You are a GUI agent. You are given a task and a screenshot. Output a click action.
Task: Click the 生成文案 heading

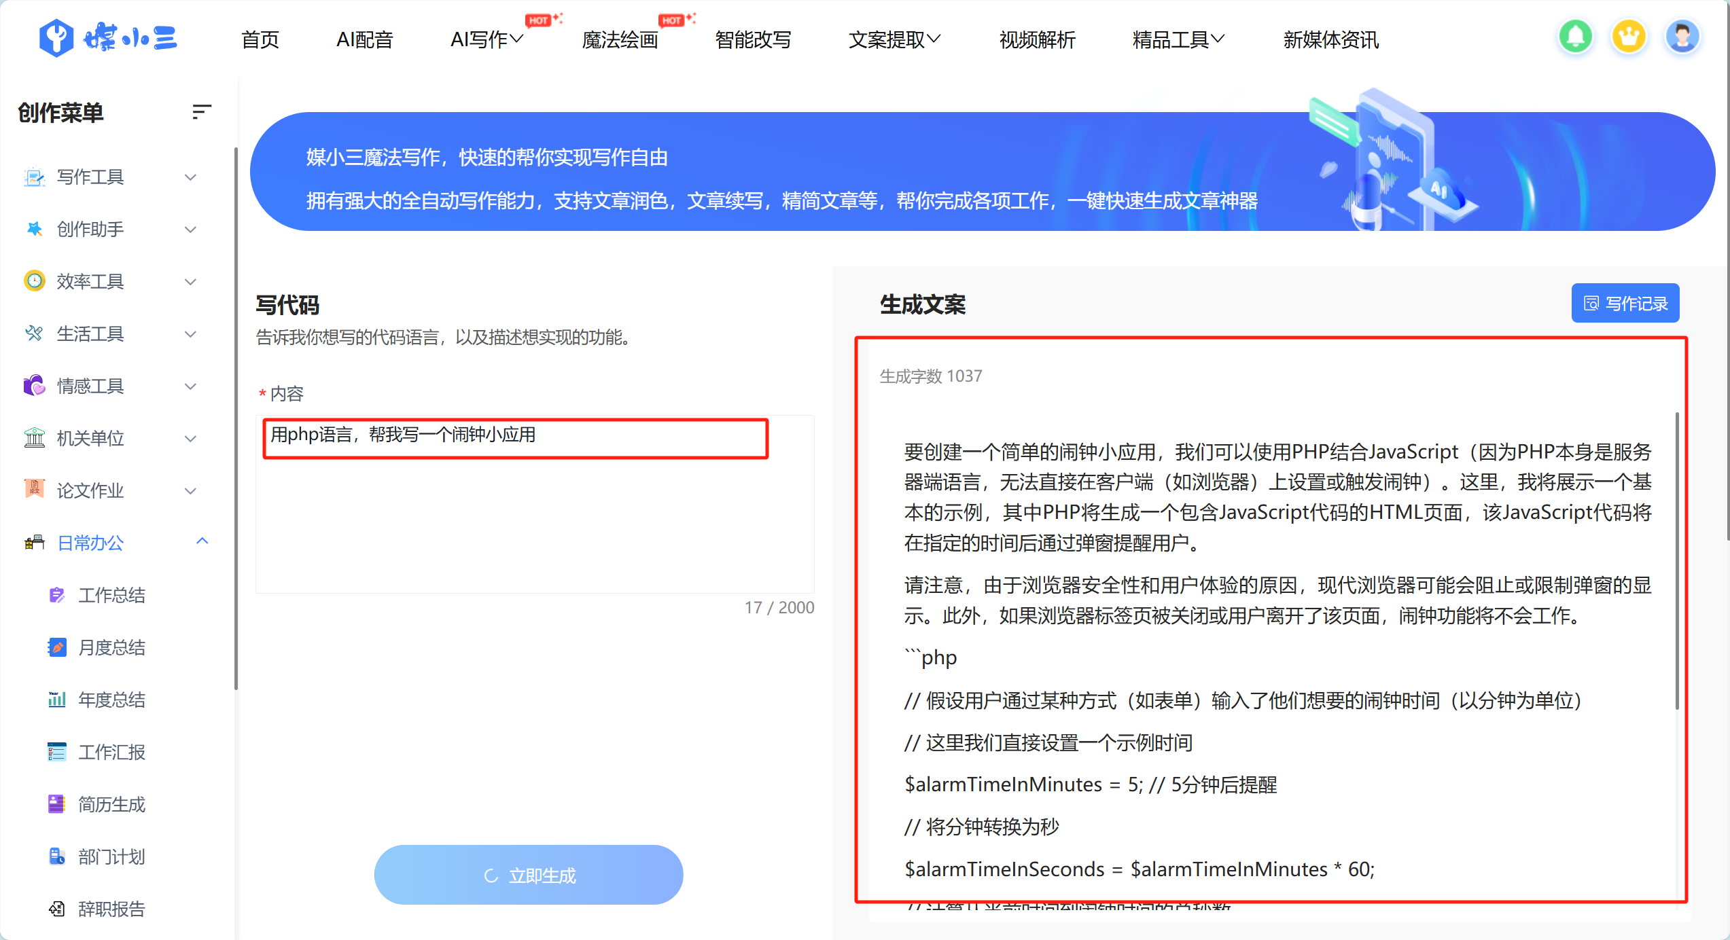pos(922,304)
